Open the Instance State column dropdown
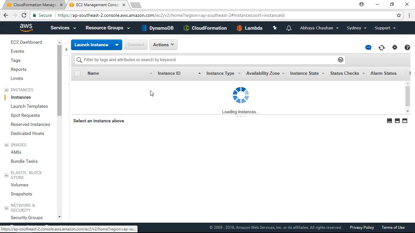Screen dimensions: 415x233 (x=323, y=73)
